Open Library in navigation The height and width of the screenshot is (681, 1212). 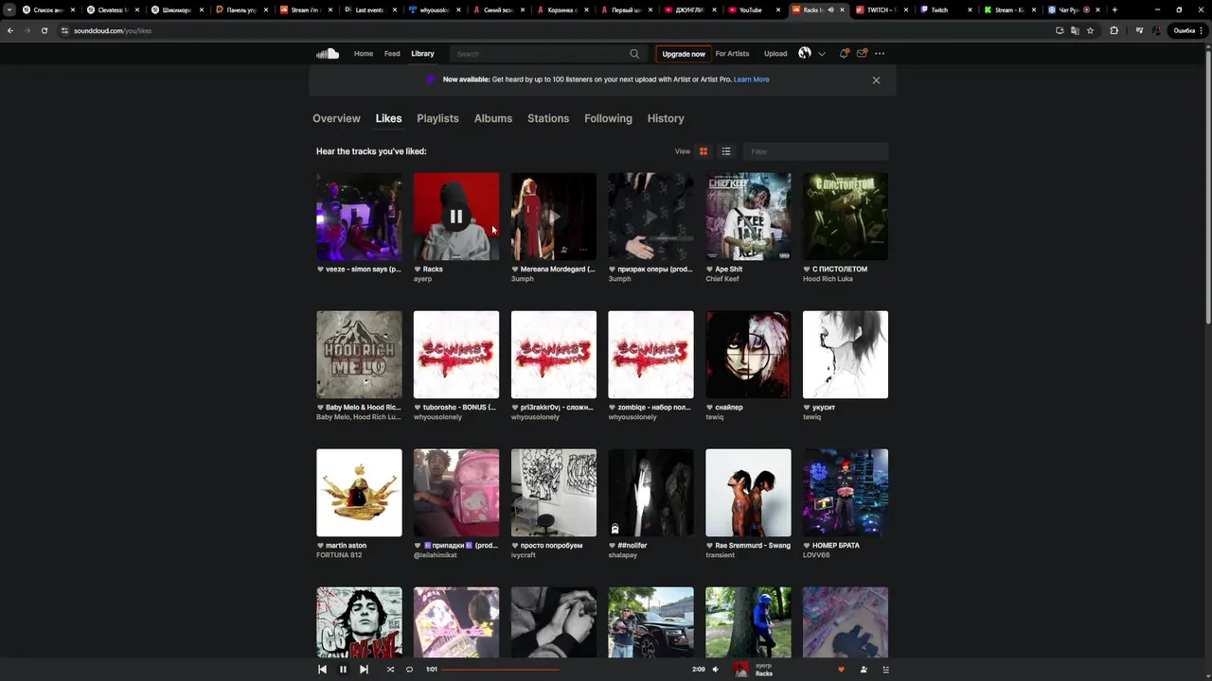click(x=422, y=54)
